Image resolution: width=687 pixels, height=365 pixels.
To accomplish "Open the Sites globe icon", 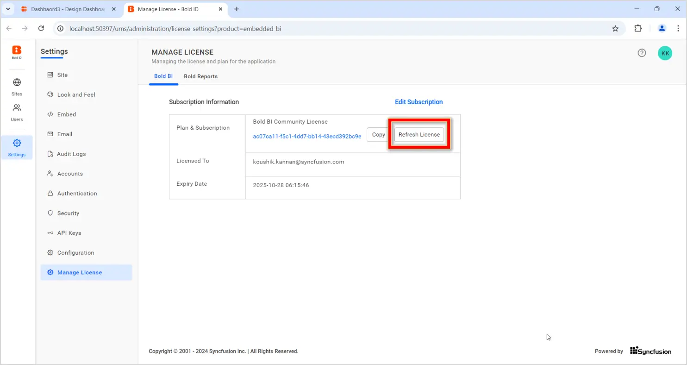I will click(x=17, y=83).
